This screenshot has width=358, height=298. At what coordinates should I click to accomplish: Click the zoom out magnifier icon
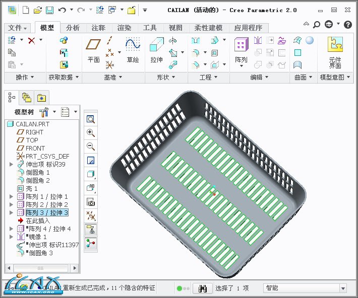(91, 146)
